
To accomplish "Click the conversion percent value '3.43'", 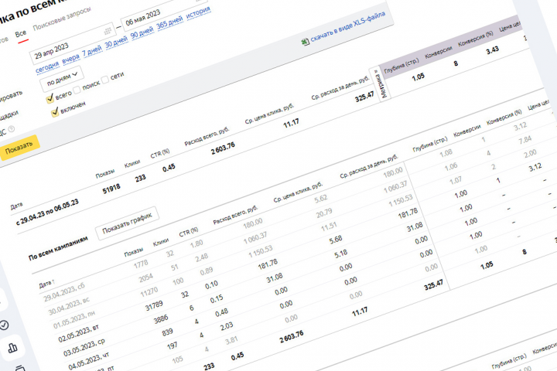I will (x=492, y=51).
